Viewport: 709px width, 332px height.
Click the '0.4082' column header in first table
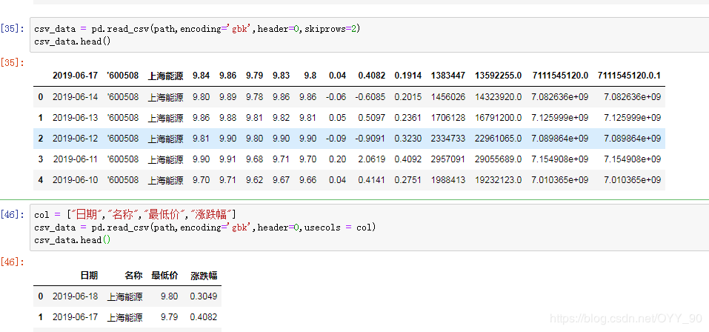372,76
